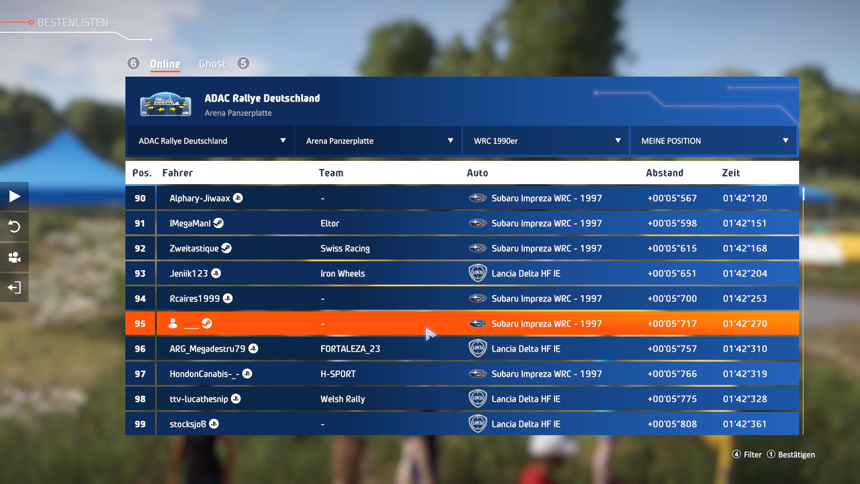Click the Lancia badge beside Jeniik123's car

pos(477,273)
